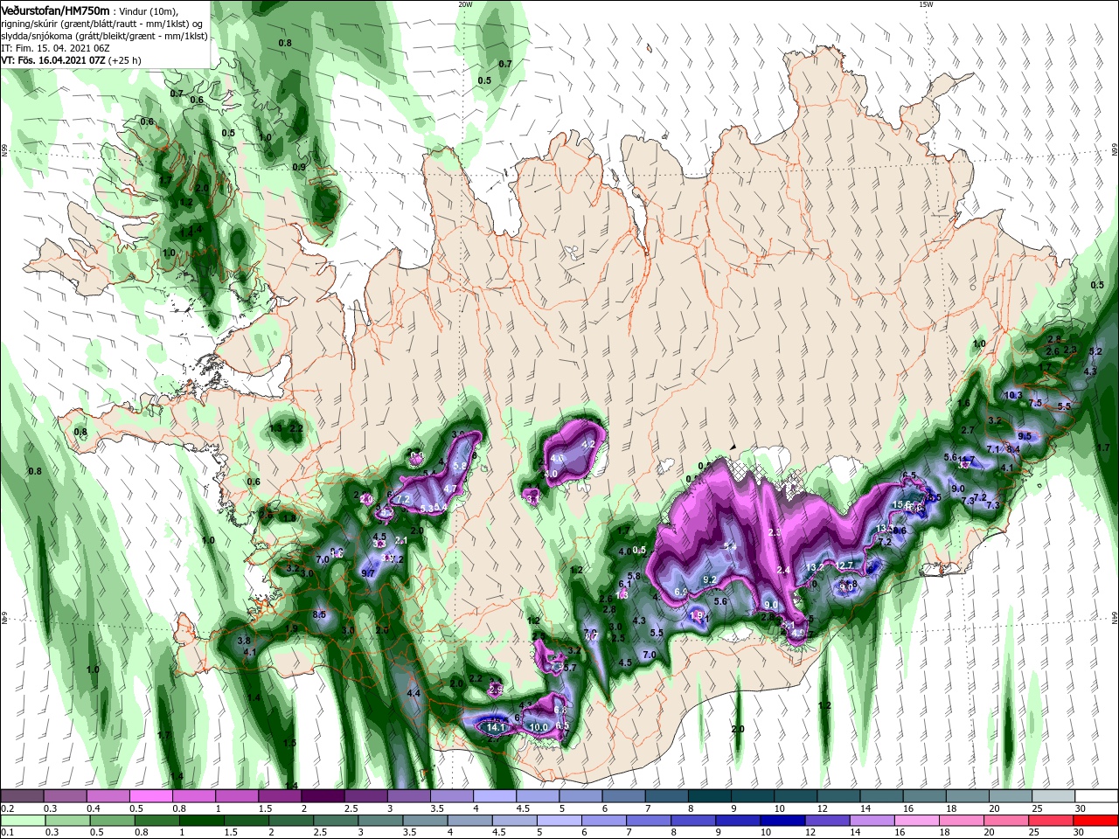Click the 'VT: Fös. 16.04.2021 07Z' valid time

[52, 60]
